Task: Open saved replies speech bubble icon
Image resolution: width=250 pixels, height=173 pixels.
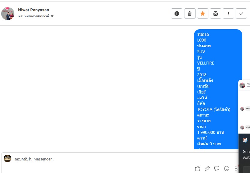Action: [x=217, y=169]
